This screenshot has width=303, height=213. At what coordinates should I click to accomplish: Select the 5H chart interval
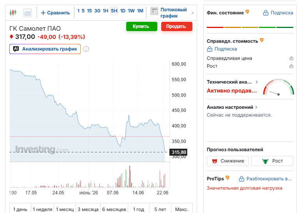click(114, 11)
